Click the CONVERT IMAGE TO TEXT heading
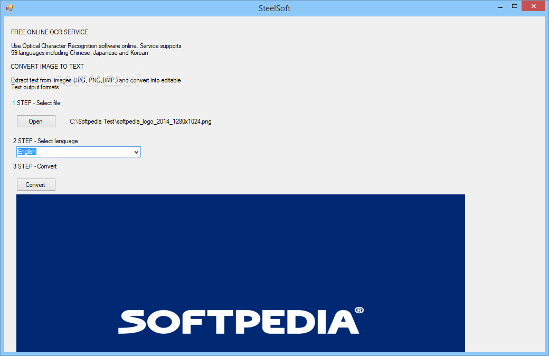Screen dimensions: 549x356 [x=48, y=67]
